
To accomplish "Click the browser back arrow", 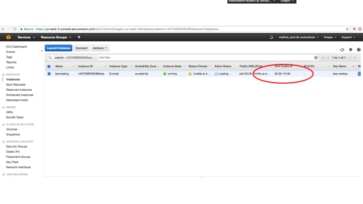I will (3, 29).
